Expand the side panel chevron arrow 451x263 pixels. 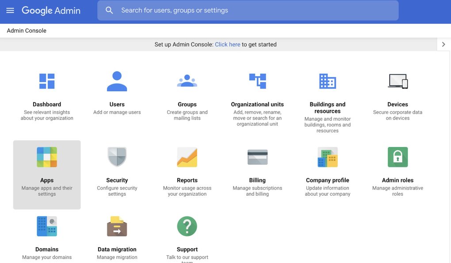443,44
